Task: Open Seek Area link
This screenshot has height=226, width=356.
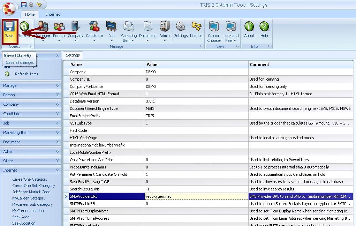Action: click(21, 217)
